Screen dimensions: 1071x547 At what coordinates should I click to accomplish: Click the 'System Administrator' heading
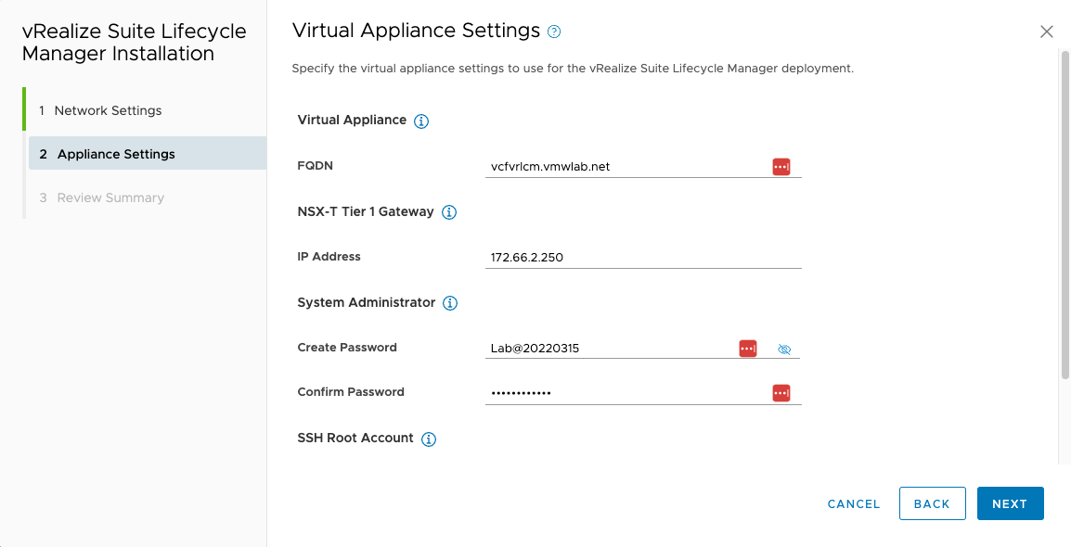(x=367, y=301)
